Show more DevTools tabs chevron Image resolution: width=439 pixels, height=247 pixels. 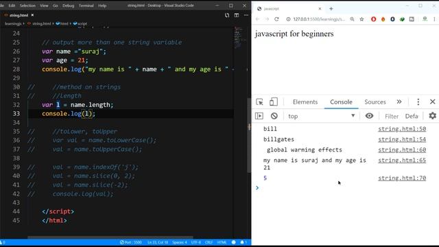point(399,102)
